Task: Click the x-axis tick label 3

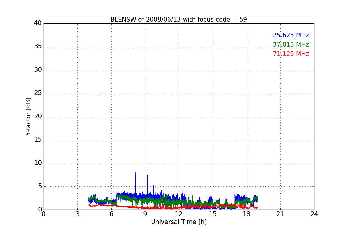Action: tap(77, 214)
